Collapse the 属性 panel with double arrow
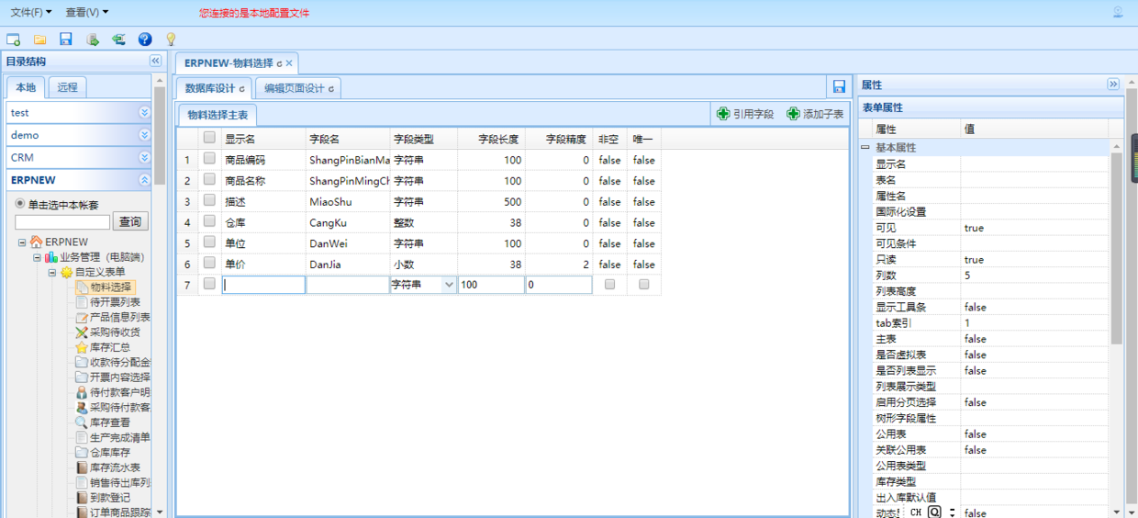The width and height of the screenshot is (1138, 518). (1113, 84)
